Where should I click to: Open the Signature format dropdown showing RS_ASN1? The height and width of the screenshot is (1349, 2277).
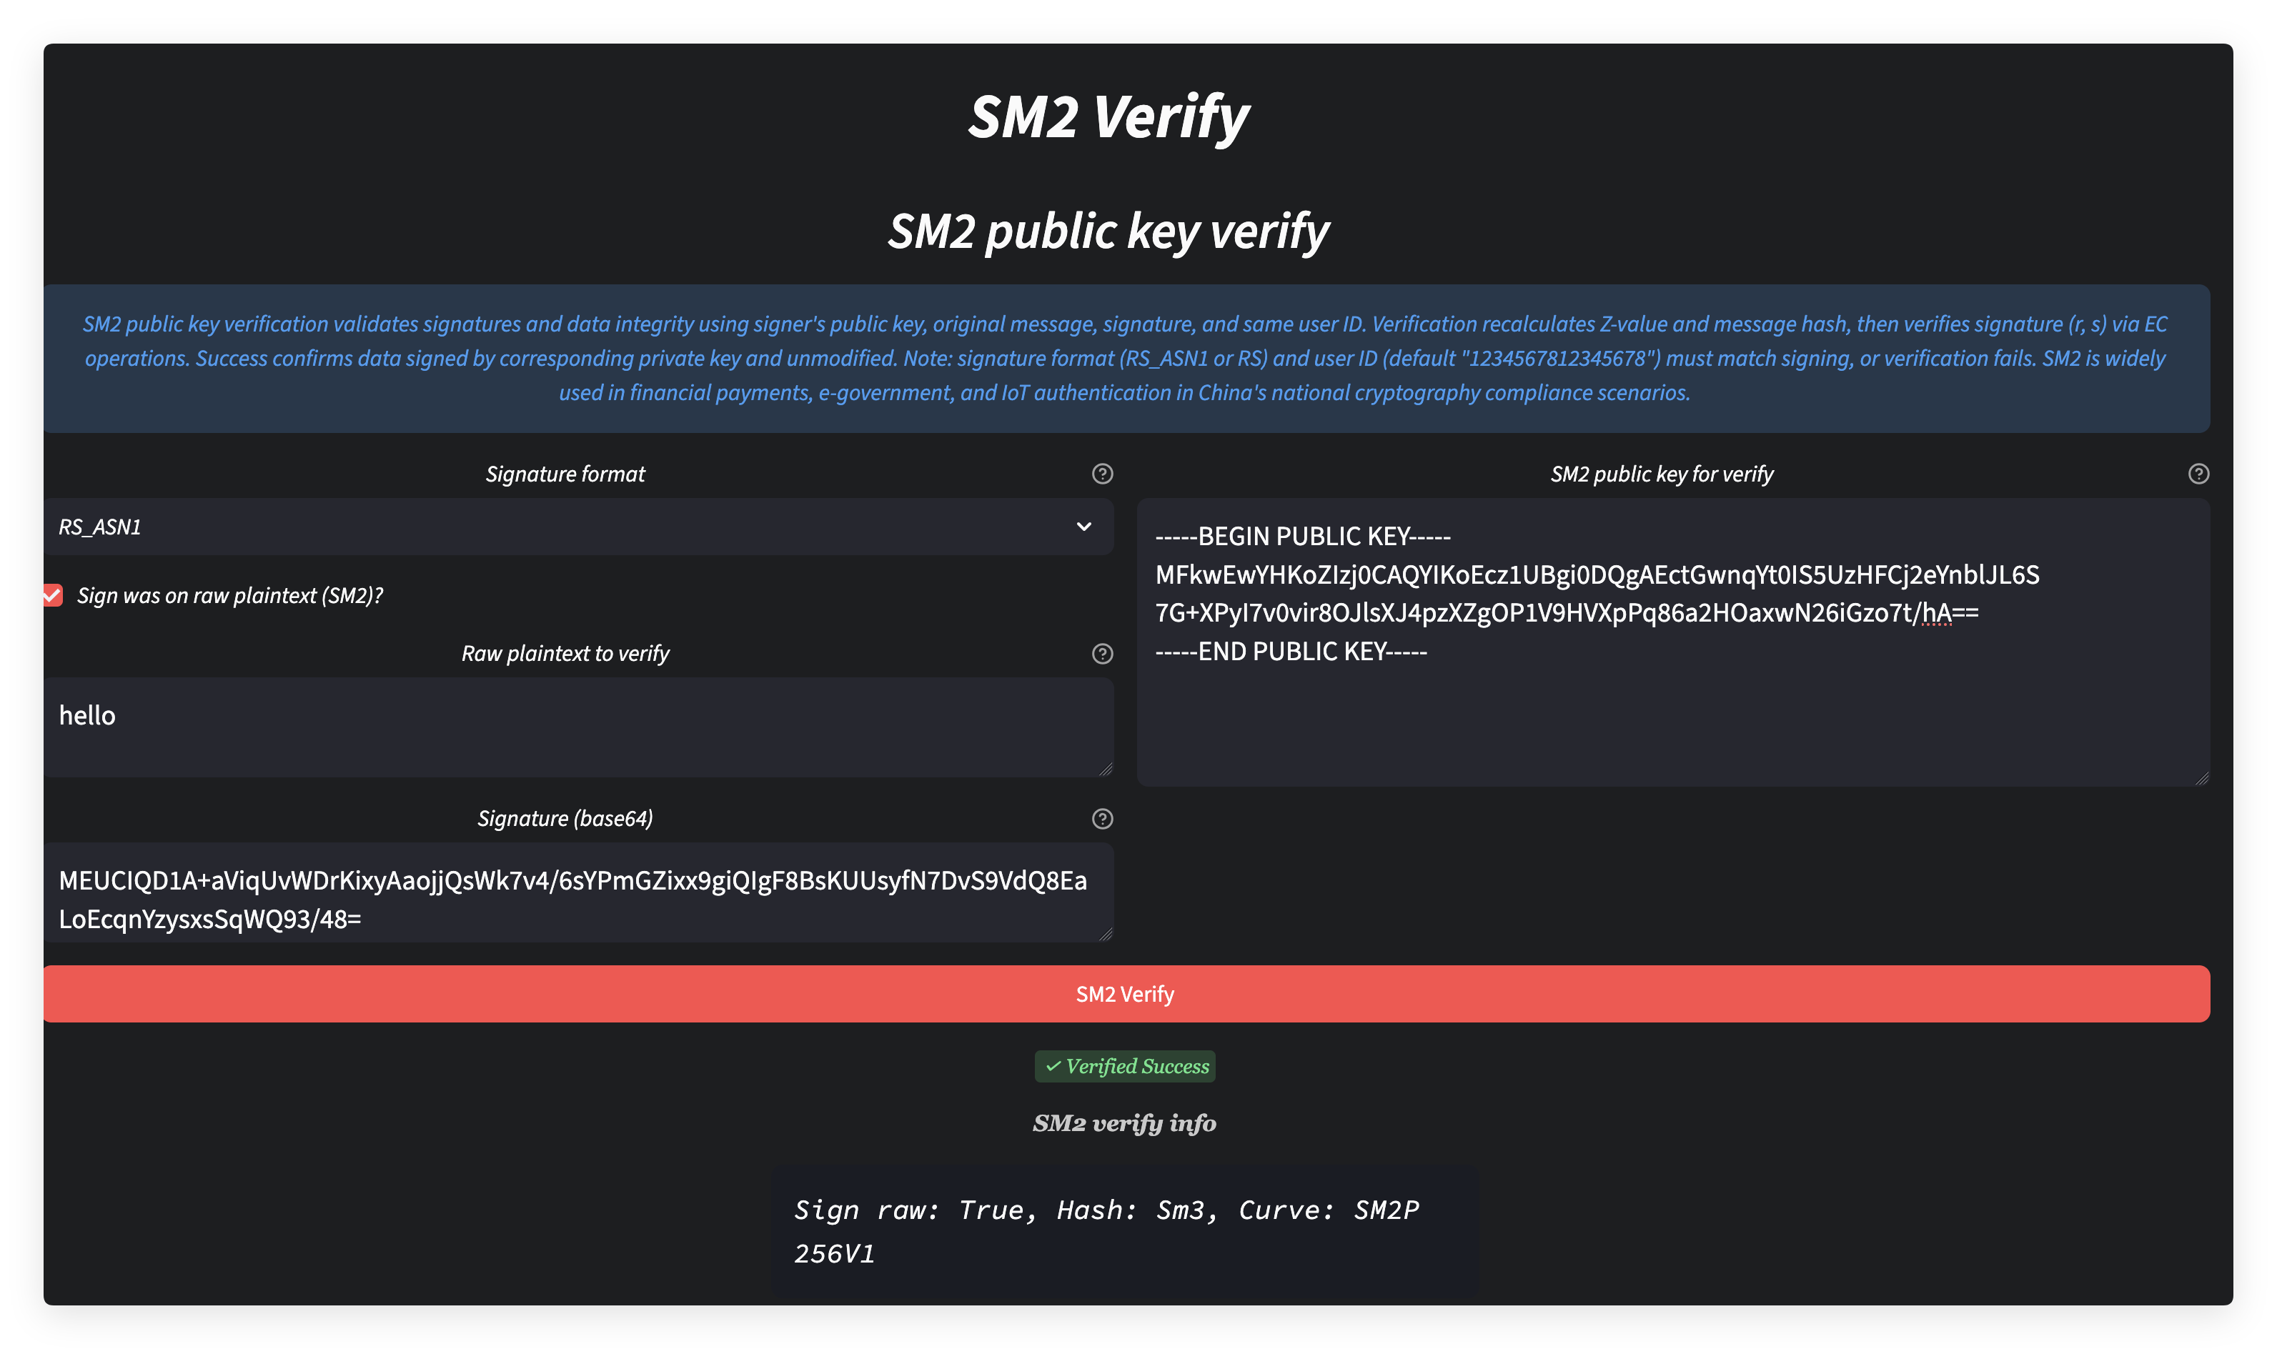tap(564, 527)
